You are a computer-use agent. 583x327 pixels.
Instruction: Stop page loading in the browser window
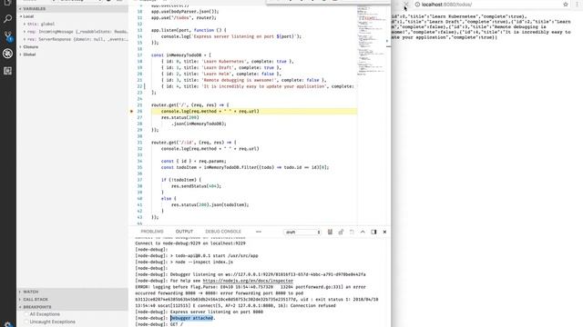tap(405, 5)
